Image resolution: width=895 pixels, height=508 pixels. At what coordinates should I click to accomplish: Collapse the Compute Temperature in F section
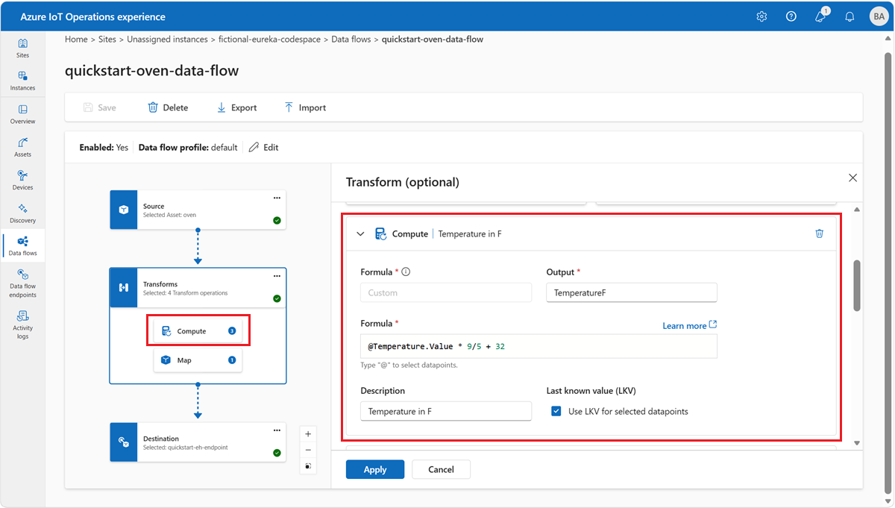361,233
